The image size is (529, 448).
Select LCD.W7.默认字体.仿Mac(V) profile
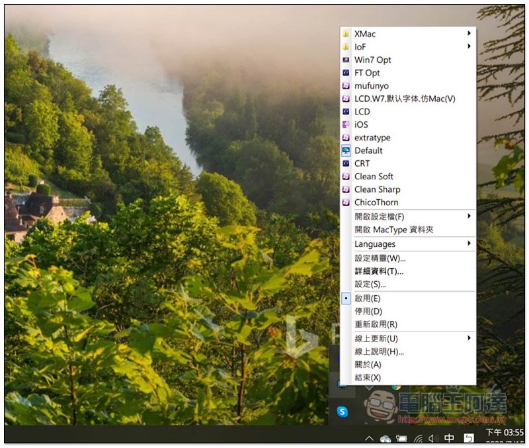click(x=408, y=99)
